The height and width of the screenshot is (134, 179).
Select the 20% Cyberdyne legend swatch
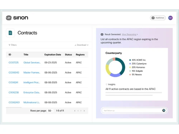click(130, 64)
